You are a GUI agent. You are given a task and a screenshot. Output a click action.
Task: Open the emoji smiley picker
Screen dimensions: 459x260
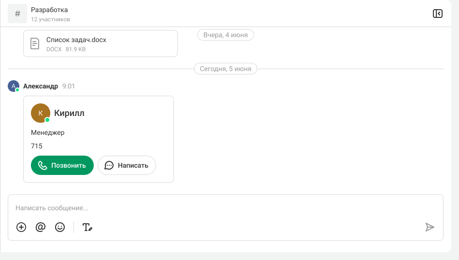pyautogui.click(x=60, y=227)
